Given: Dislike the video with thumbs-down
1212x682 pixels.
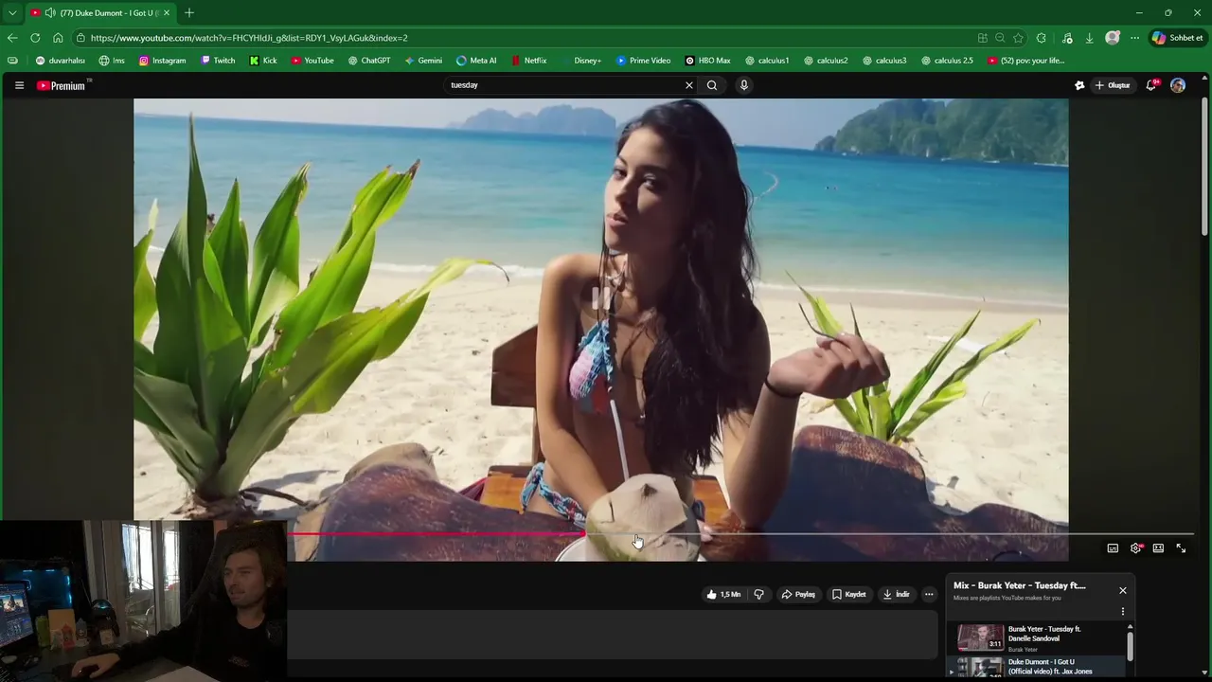Looking at the screenshot, I should click(758, 595).
